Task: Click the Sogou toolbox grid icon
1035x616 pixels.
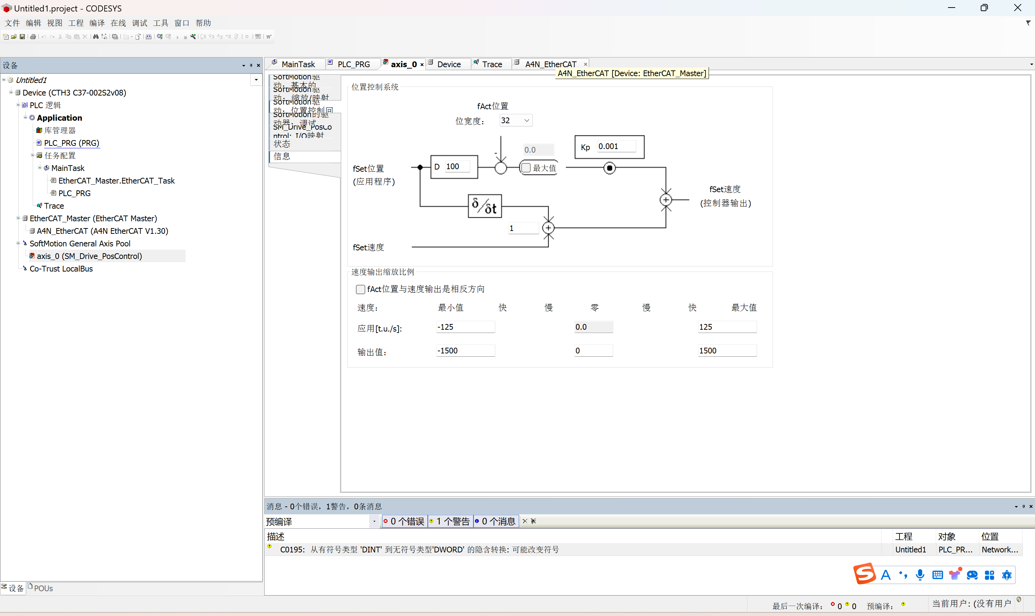Action: click(x=990, y=575)
